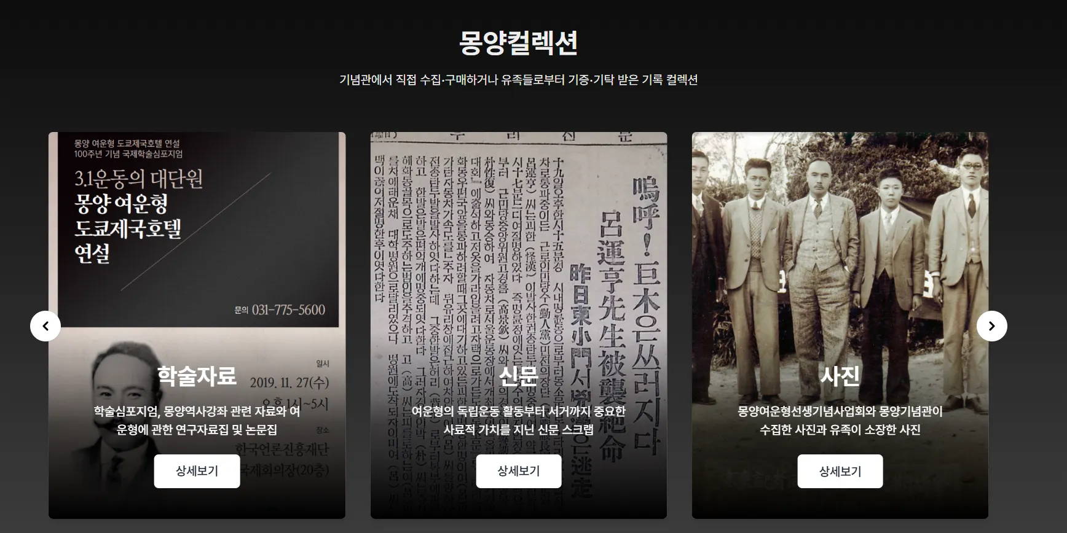Image resolution: width=1067 pixels, height=533 pixels.
Task: Go to previous collection slide arrow
Action: (45, 326)
